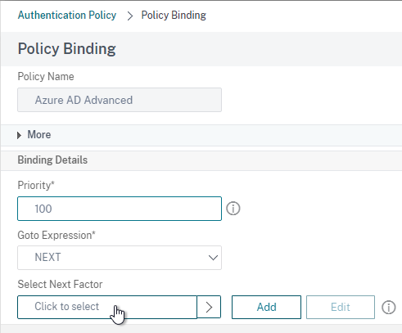Go back to Authentication Policy breadcrumb
Viewport: 402px width, 333px height.
[x=67, y=15]
